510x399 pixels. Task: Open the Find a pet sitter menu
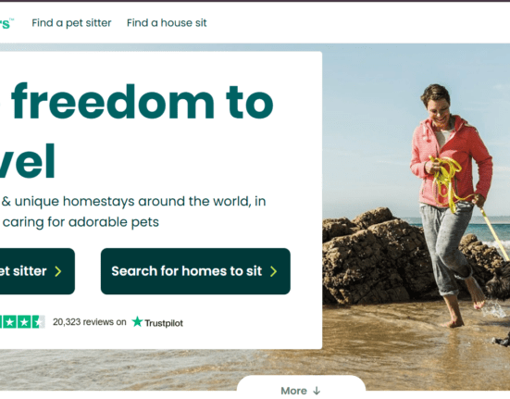click(x=71, y=23)
